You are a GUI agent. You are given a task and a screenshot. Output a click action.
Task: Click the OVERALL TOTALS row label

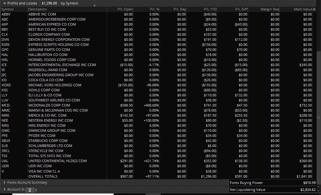coord(43,176)
